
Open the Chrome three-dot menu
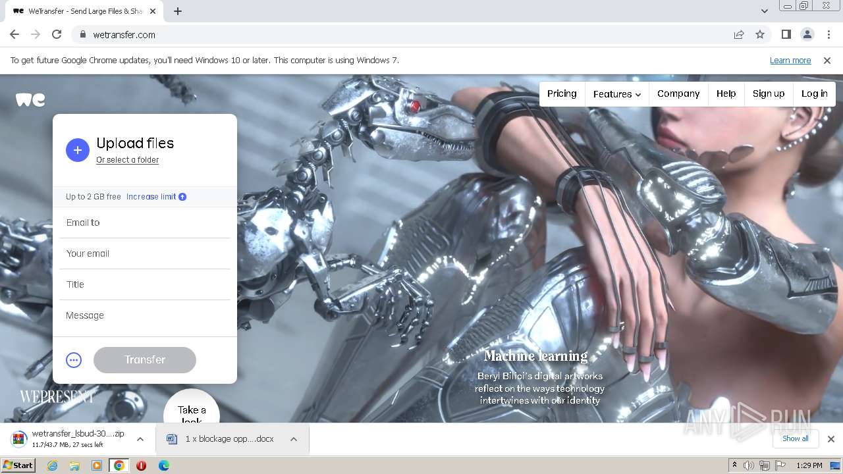tap(828, 34)
